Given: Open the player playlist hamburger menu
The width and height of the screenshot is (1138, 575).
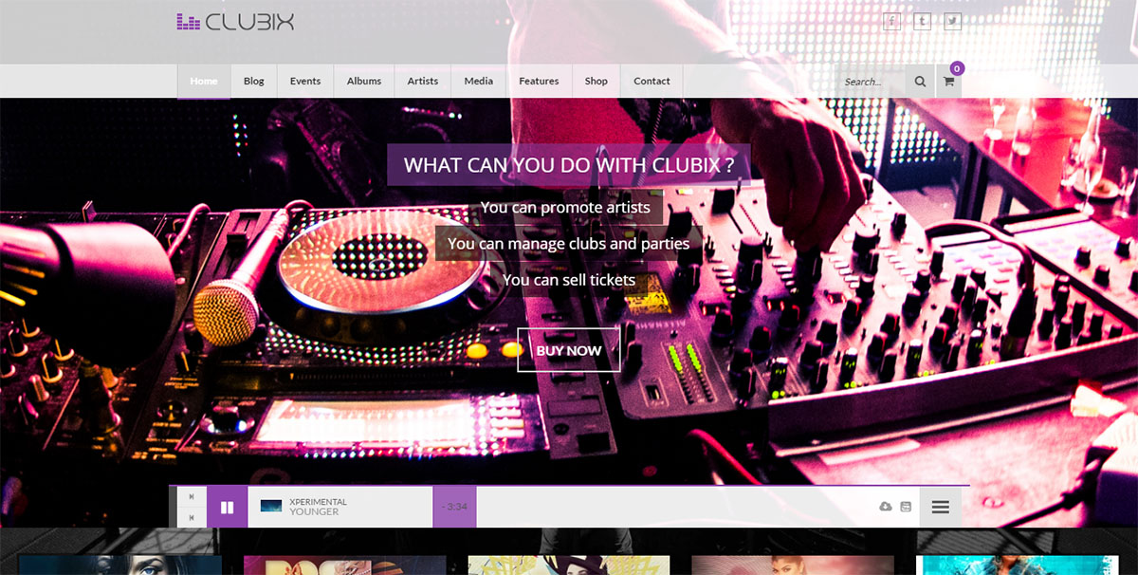Looking at the screenshot, I should (x=941, y=508).
